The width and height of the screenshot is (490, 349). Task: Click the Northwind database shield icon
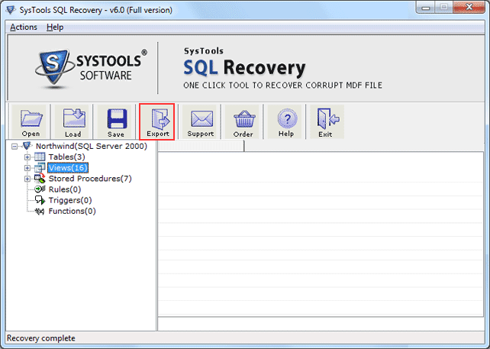coord(27,146)
